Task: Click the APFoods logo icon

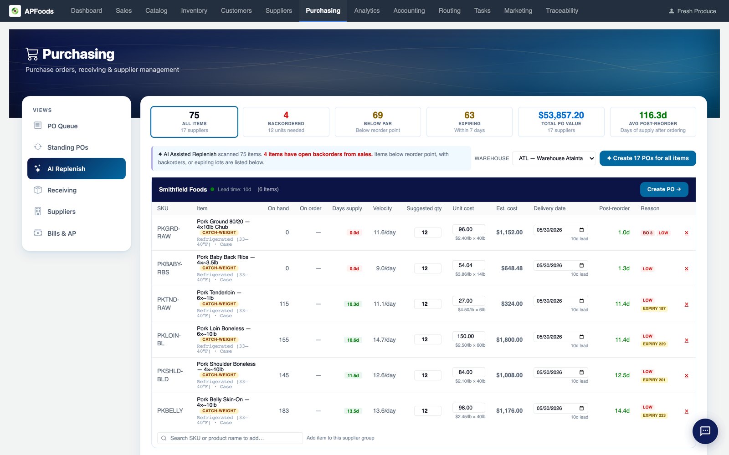Action: pyautogui.click(x=15, y=11)
